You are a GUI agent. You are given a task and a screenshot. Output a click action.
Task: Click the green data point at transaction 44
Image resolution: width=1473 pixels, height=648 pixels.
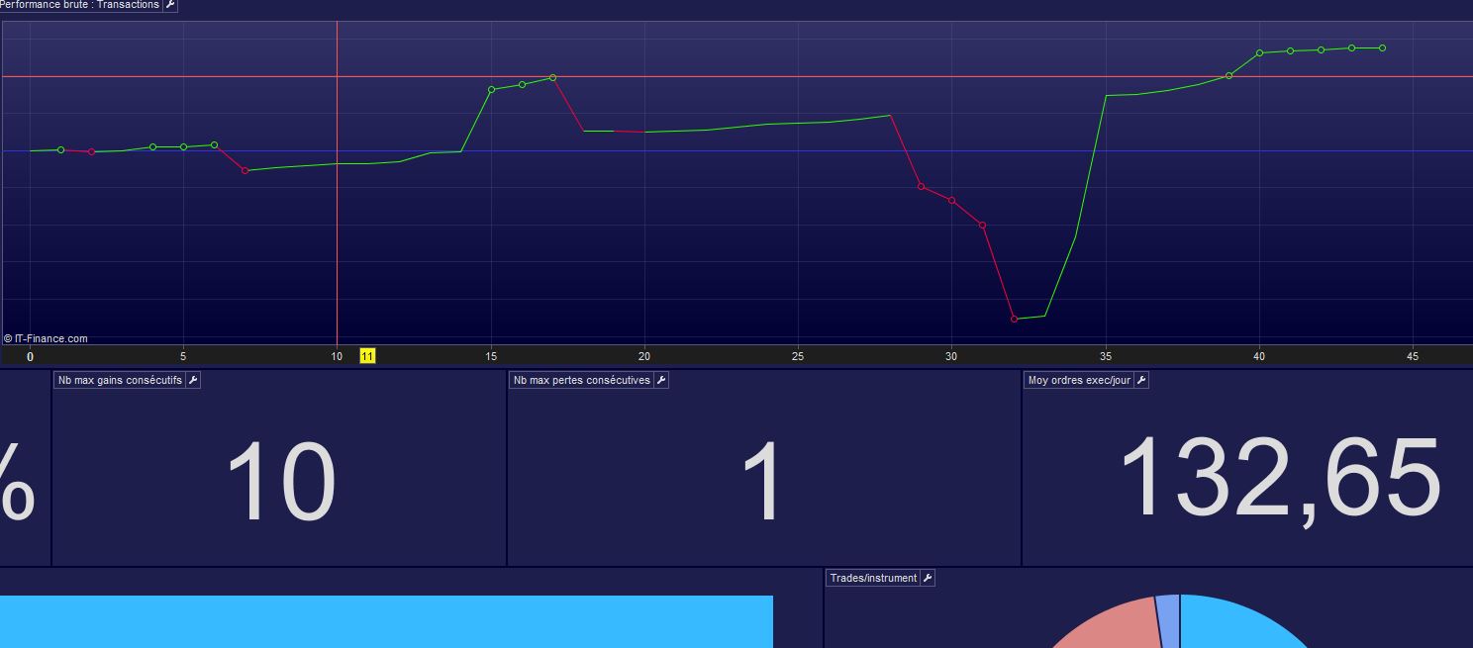point(1382,47)
